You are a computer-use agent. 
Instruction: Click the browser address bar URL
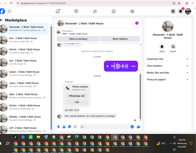click(44, 3)
